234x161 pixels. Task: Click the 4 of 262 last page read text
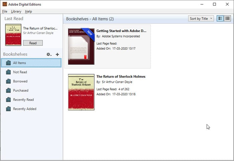(124, 89)
